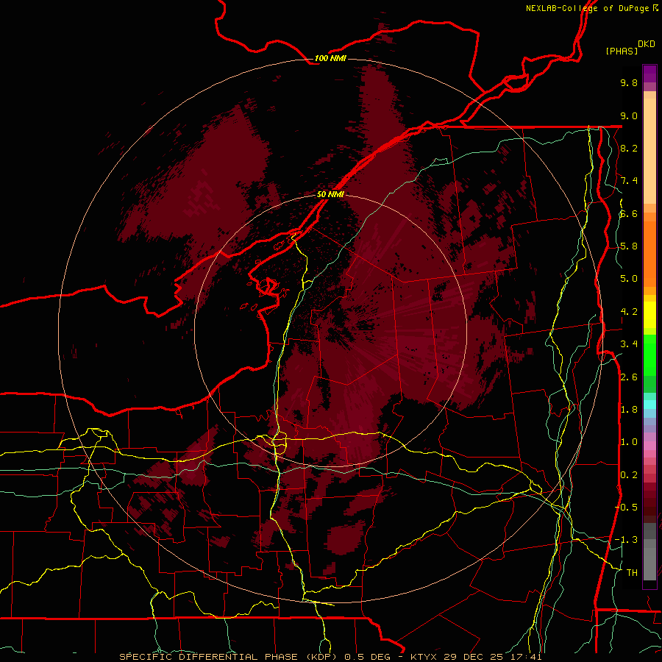The height and width of the screenshot is (662, 662).
Task: Select the 2.6 value on the color scale
Action: [629, 377]
